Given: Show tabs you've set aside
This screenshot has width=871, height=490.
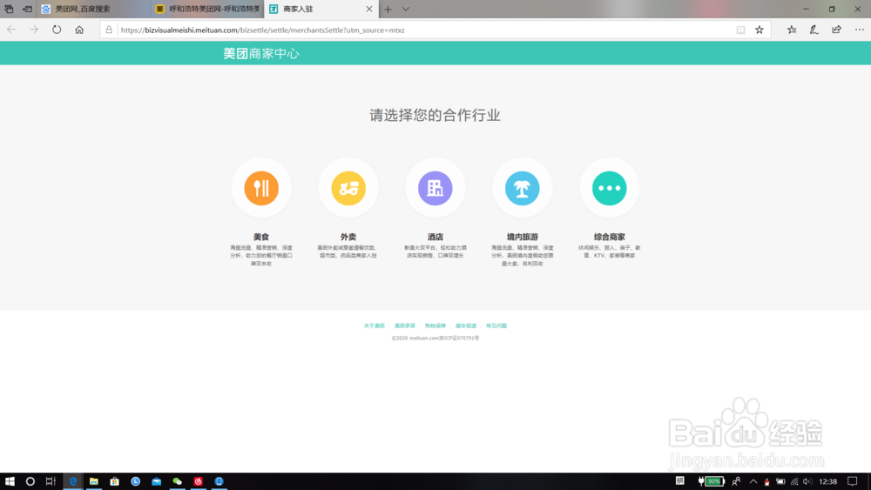Looking at the screenshot, I should pos(9,9).
